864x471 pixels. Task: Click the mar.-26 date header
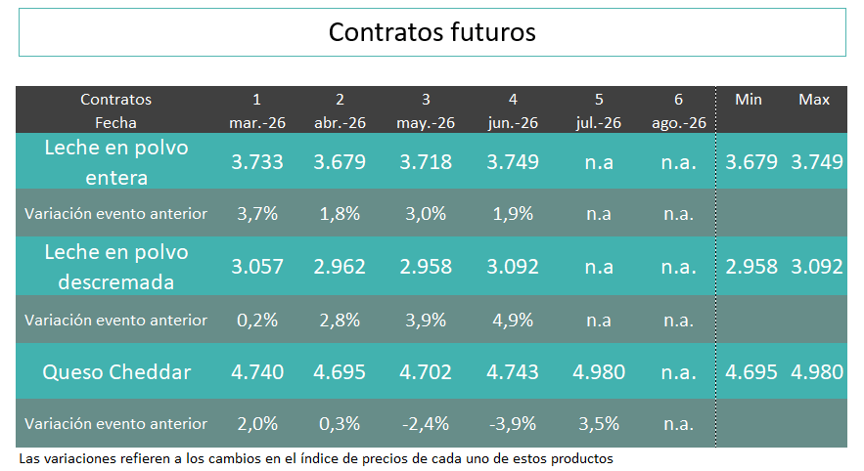(256, 123)
